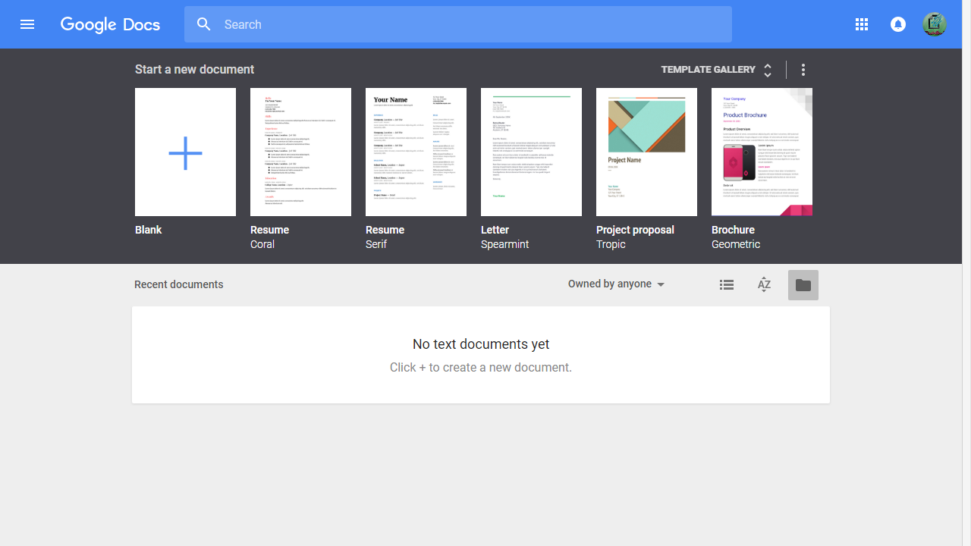Open the notifications bell

point(898,24)
